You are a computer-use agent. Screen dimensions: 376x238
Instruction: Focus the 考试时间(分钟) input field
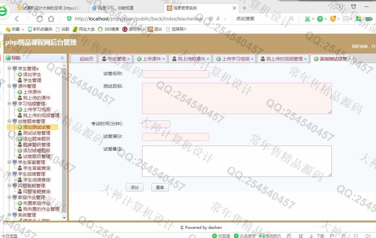click(156, 124)
